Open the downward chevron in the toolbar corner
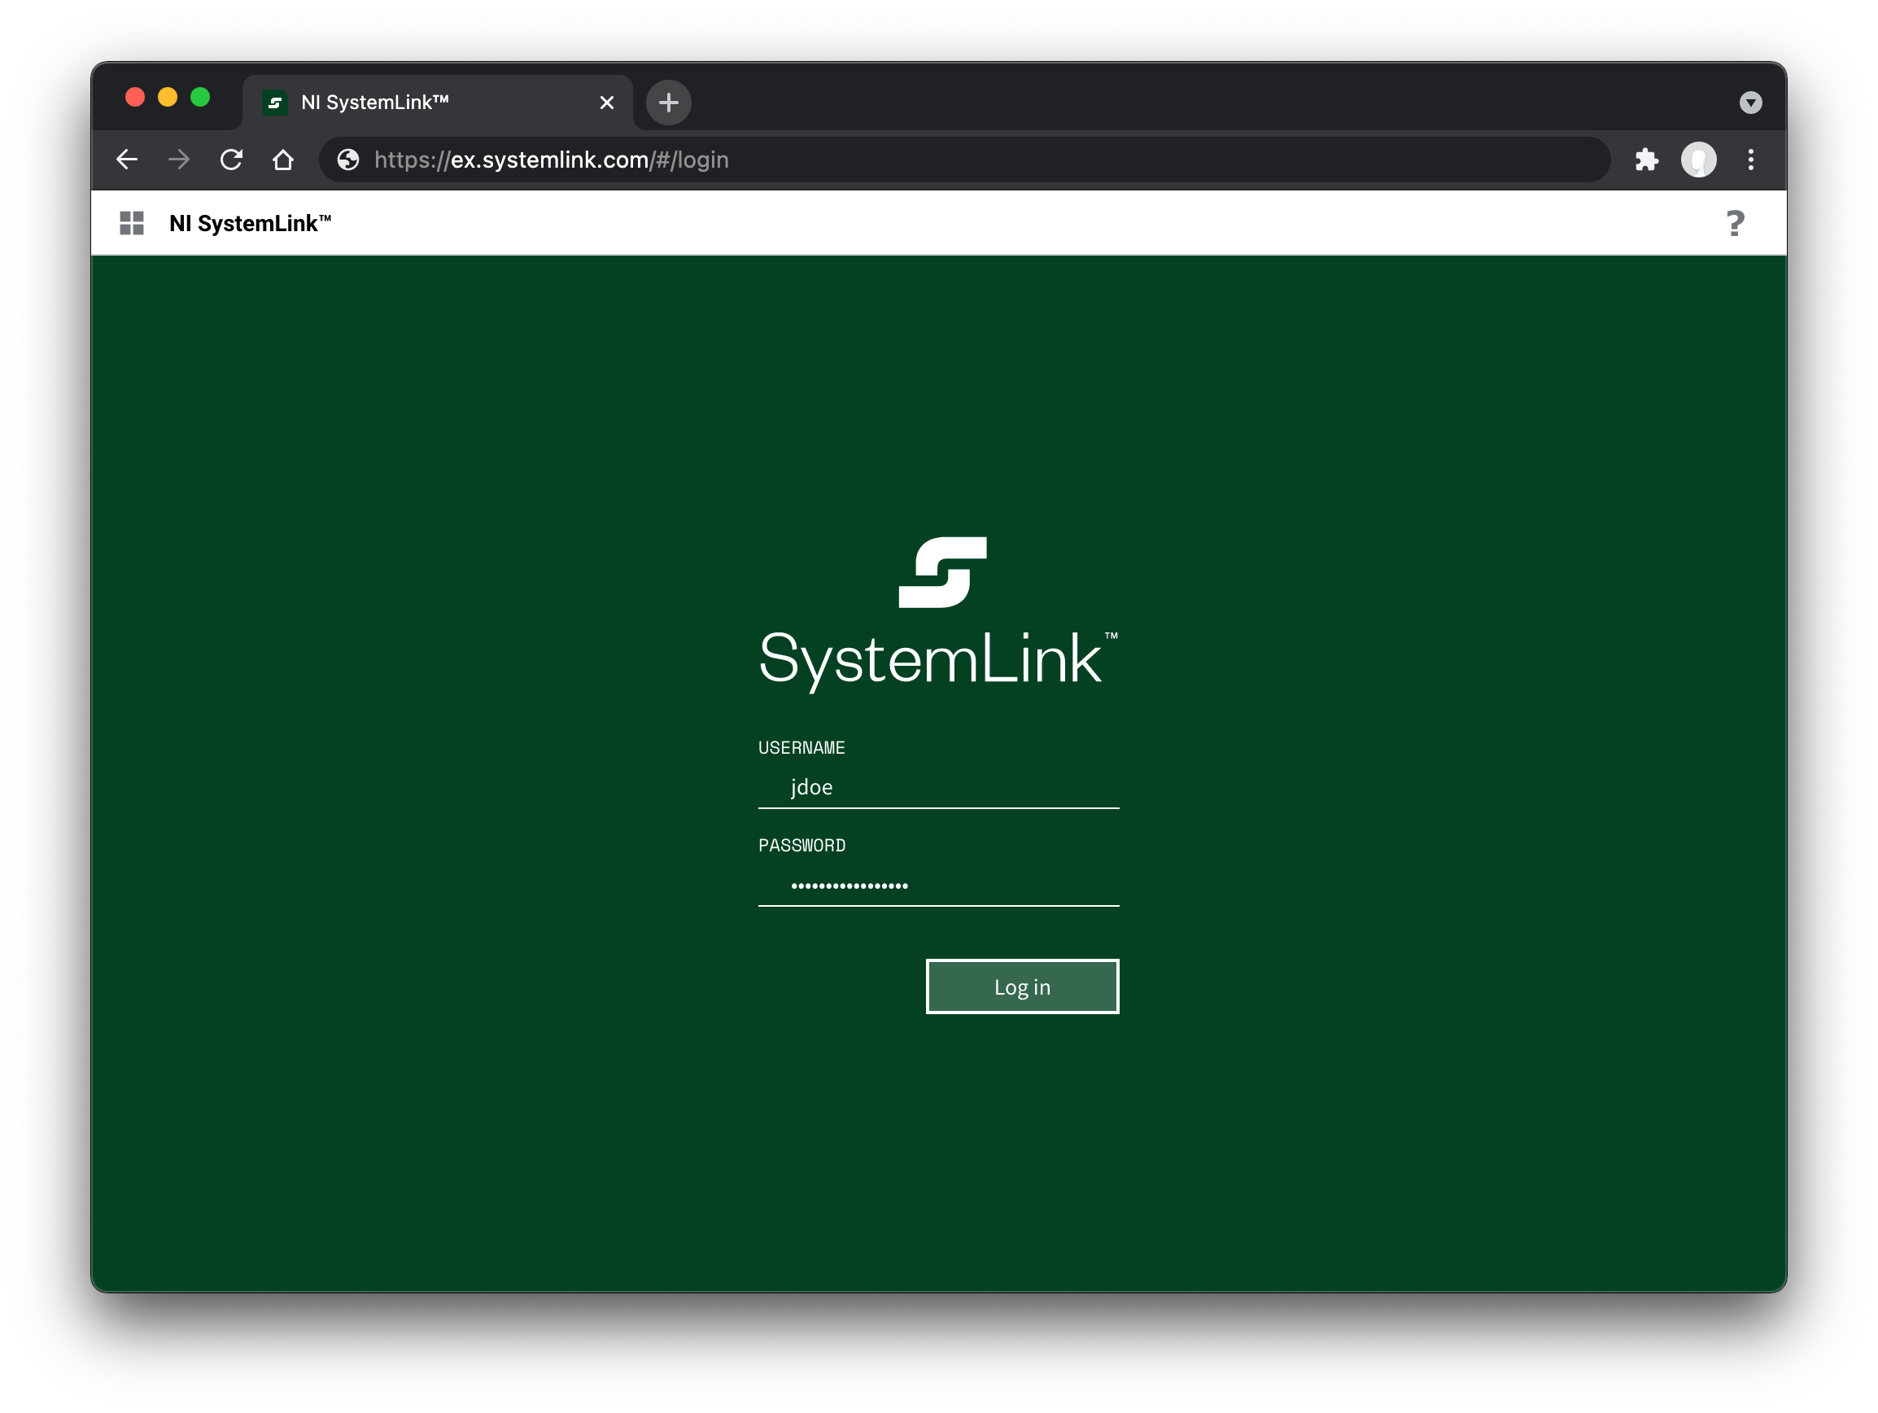The width and height of the screenshot is (1878, 1413). pos(1749,102)
